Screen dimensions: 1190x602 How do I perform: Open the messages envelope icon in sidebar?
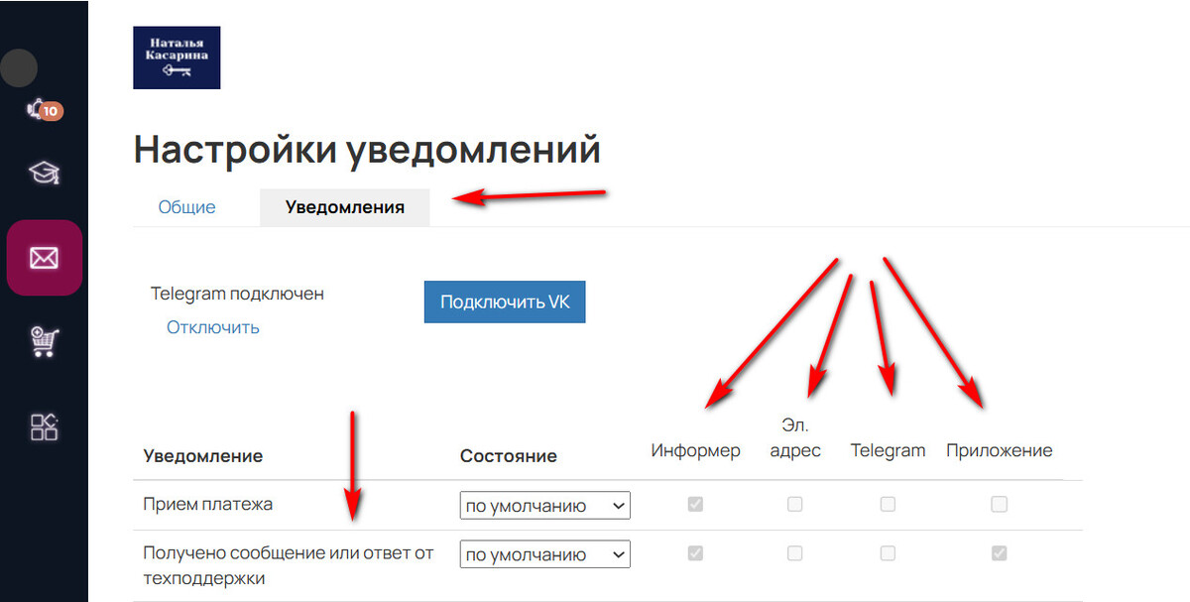coord(44,258)
